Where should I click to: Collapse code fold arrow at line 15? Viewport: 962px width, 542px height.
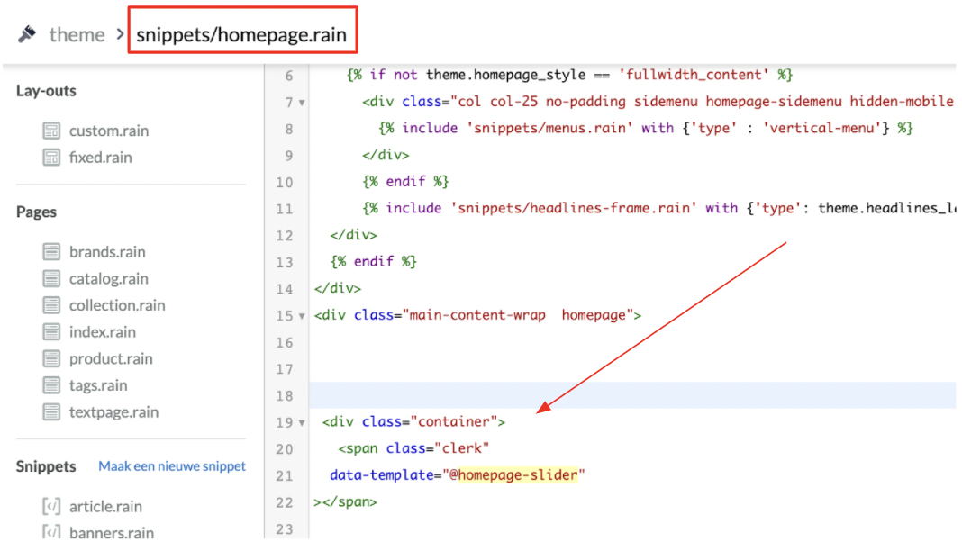pyautogui.click(x=302, y=316)
